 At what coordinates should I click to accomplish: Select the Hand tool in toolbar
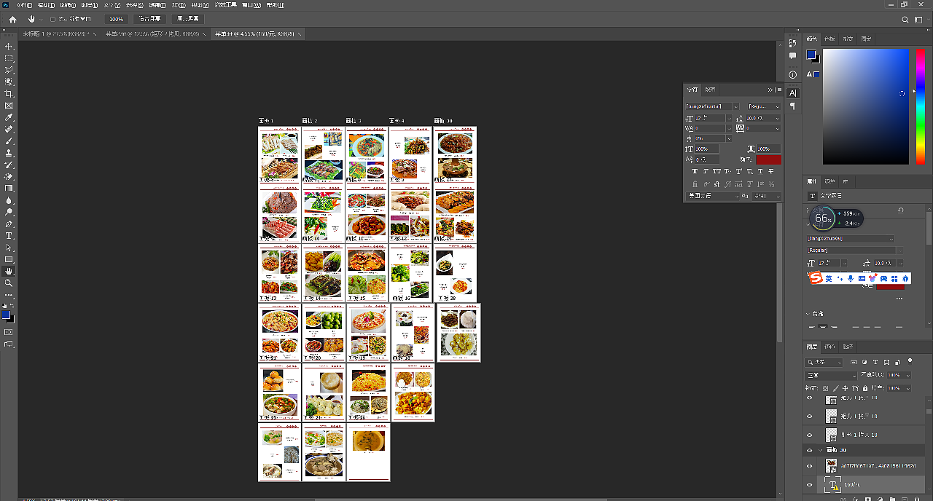[x=9, y=271]
